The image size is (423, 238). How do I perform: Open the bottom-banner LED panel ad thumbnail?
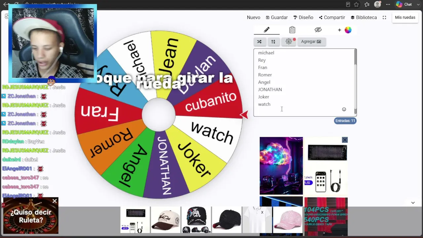point(135,219)
